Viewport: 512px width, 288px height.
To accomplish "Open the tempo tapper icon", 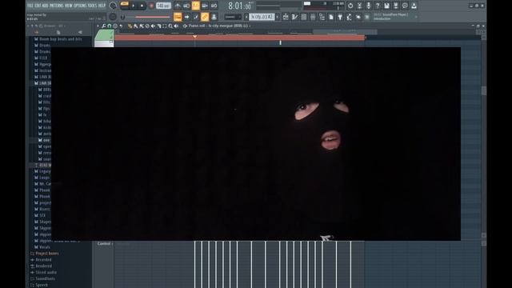I will (x=350, y=17).
